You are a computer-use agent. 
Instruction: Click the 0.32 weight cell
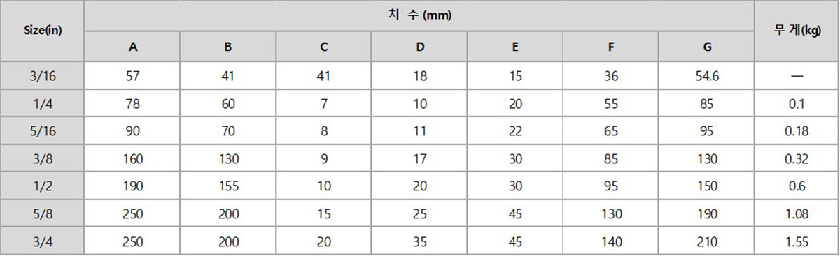[797, 158]
